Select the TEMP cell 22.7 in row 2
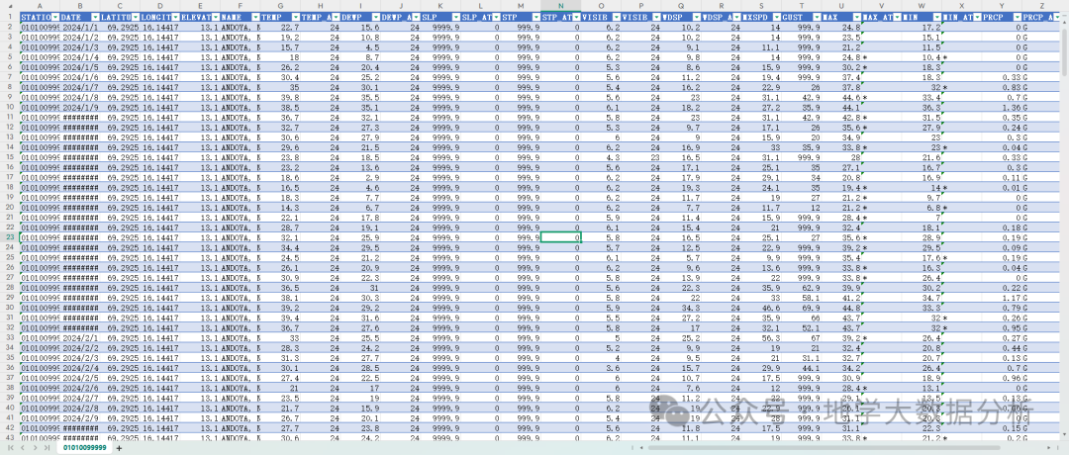Viewport: 1069px width, 455px height. [280, 28]
